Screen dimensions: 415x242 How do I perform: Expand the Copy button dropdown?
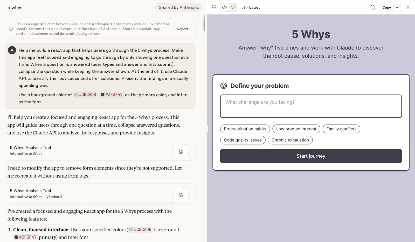(397, 7)
